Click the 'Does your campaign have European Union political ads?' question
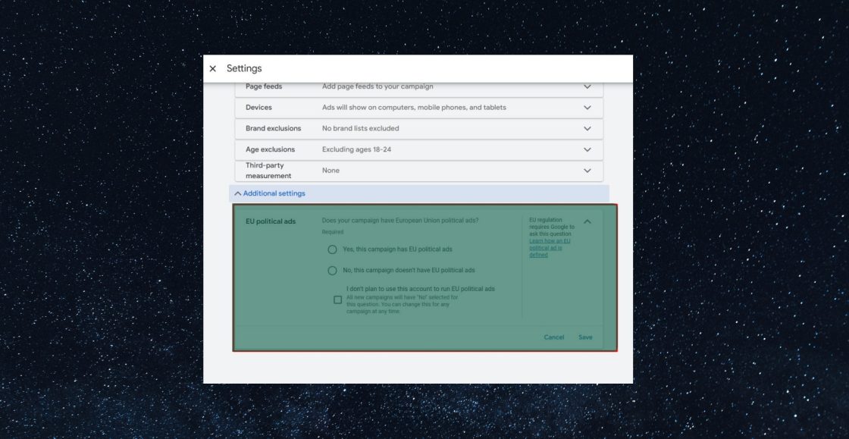 click(400, 221)
